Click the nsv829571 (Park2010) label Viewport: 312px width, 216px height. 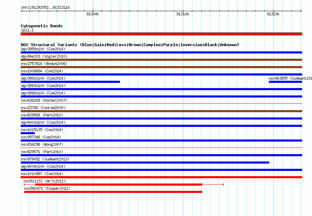[x=42, y=152]
